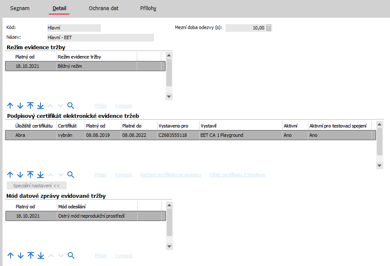This screenshot has height=266, width=390.
Task: Click up arrow under Režim evidence tržby
Action: click(11, 106)
